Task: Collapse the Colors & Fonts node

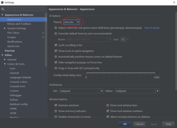Action: pyautogui.click(x=5, y=64)
